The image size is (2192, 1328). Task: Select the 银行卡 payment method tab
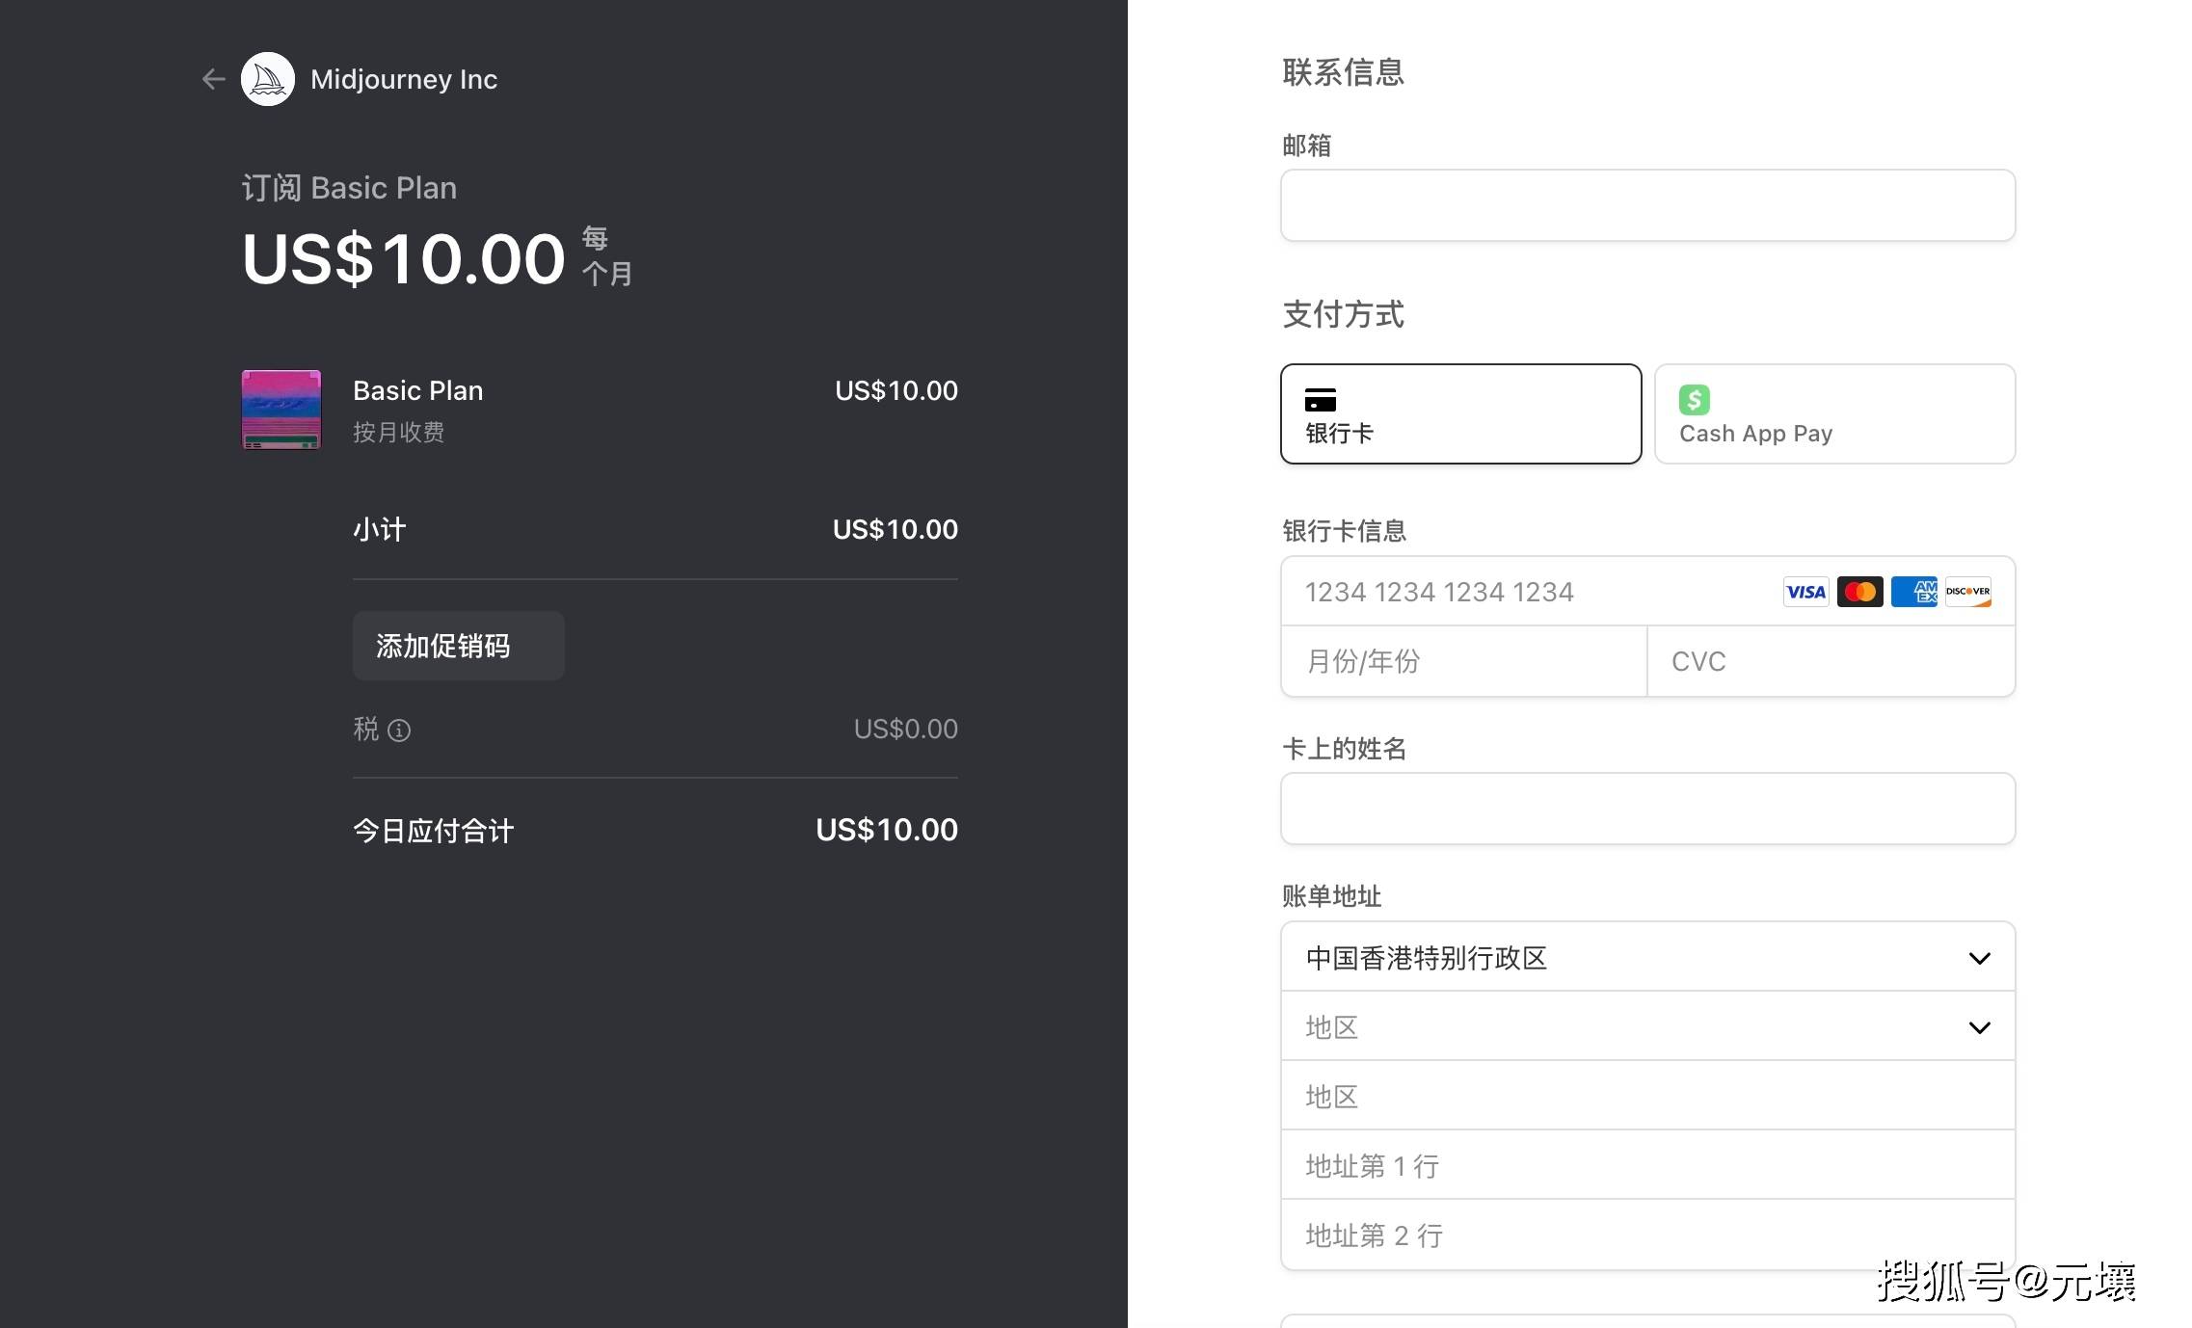click(1457, 412)
